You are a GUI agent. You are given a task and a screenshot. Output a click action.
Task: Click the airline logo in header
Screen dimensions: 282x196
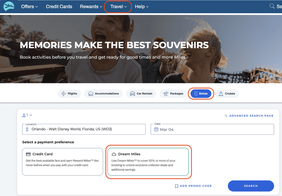point(9,6)
